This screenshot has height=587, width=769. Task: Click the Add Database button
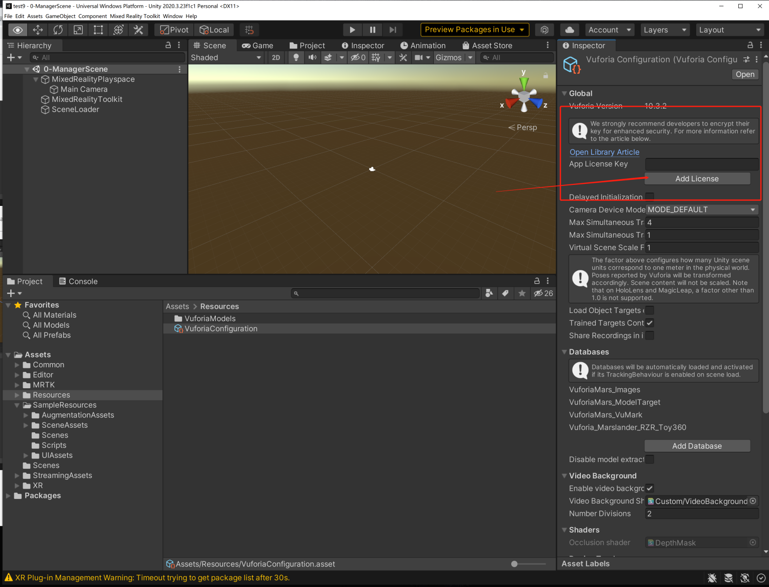click(697, 446)
